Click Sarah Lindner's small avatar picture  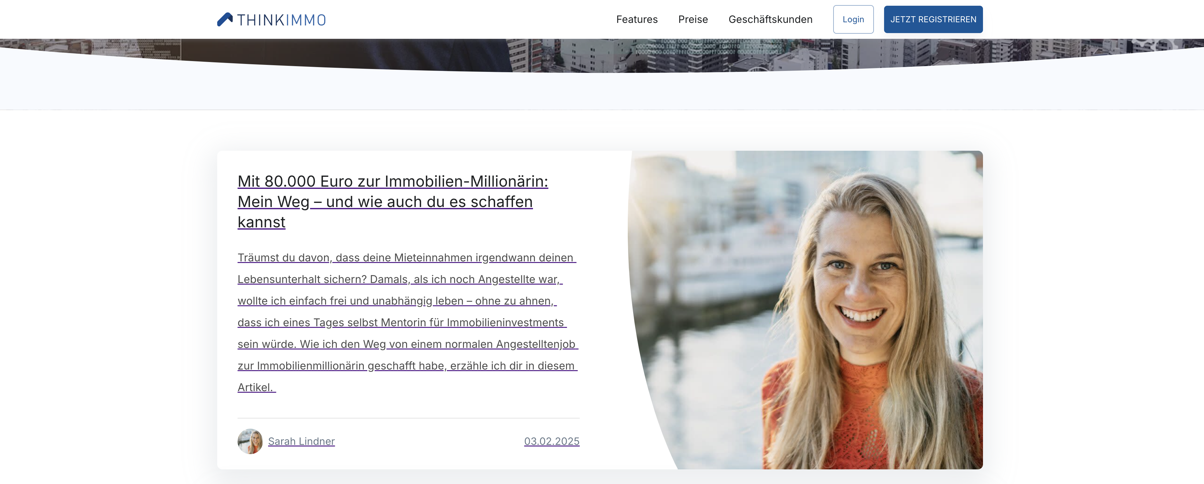(250, 441)
